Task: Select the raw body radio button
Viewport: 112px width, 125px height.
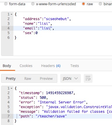Action: (x=83, y=4)
